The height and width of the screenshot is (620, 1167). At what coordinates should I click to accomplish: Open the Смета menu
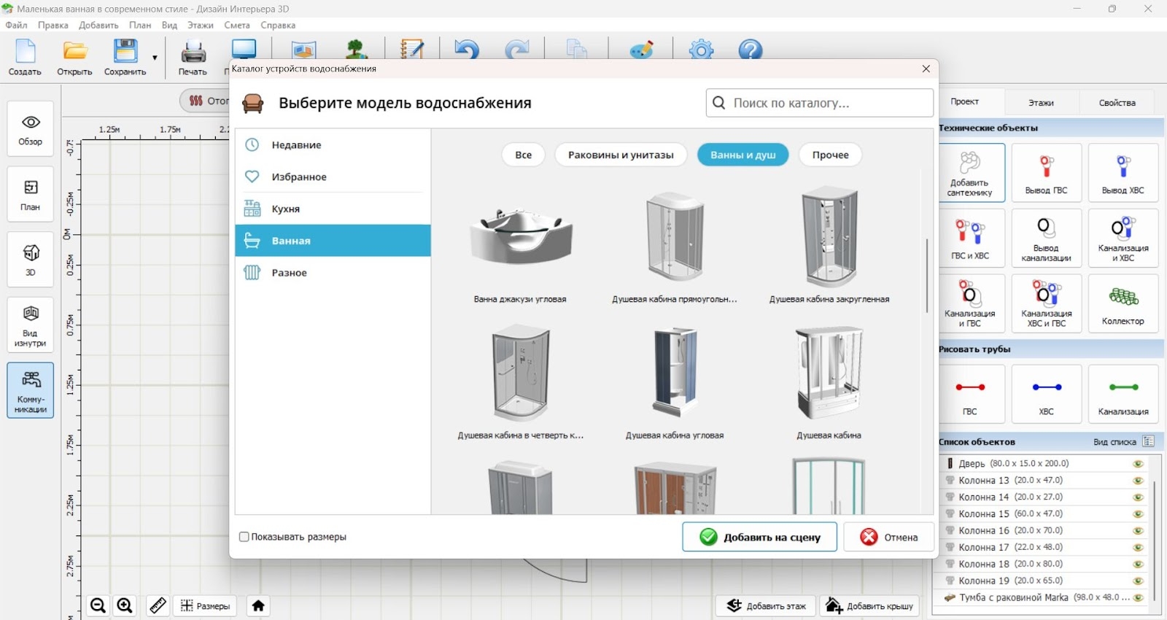point(236,25)
